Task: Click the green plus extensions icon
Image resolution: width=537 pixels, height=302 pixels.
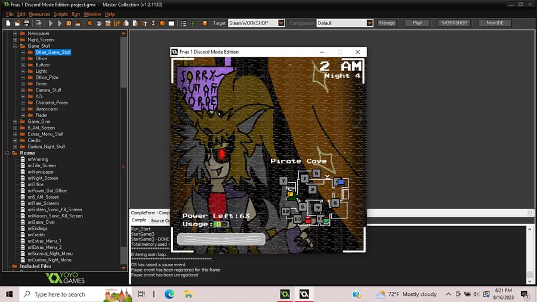Action: pos(193,23)
